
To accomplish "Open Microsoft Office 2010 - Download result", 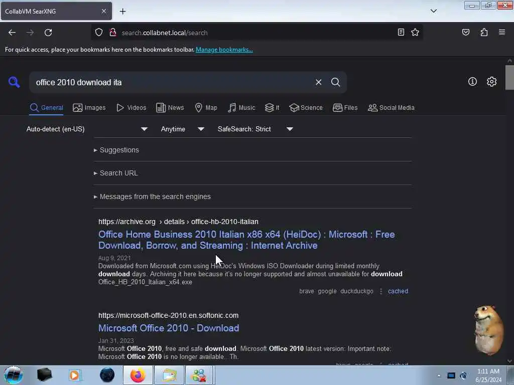I will 169,328.
